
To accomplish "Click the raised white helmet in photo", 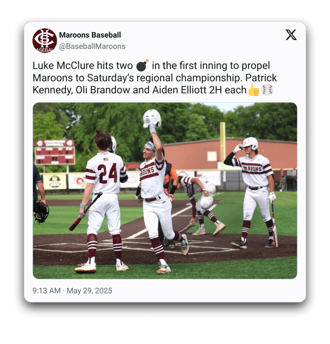I will (x=152, y=118).
